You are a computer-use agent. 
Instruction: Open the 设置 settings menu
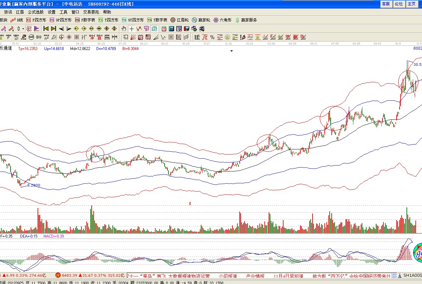tap(51, 12)
